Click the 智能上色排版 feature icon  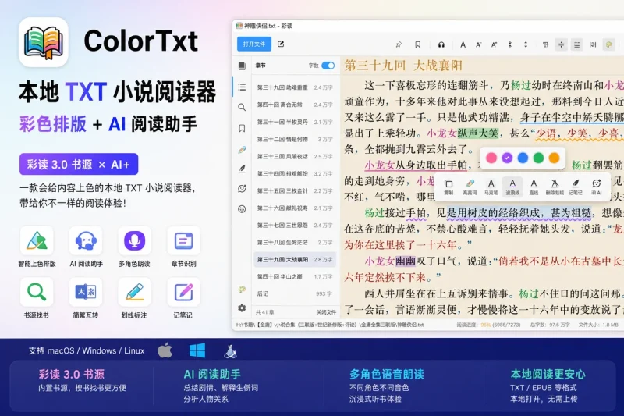[37, 241]
